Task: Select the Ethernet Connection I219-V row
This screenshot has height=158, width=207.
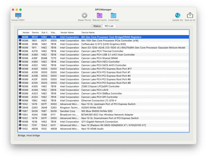Action: click(103, 100)
